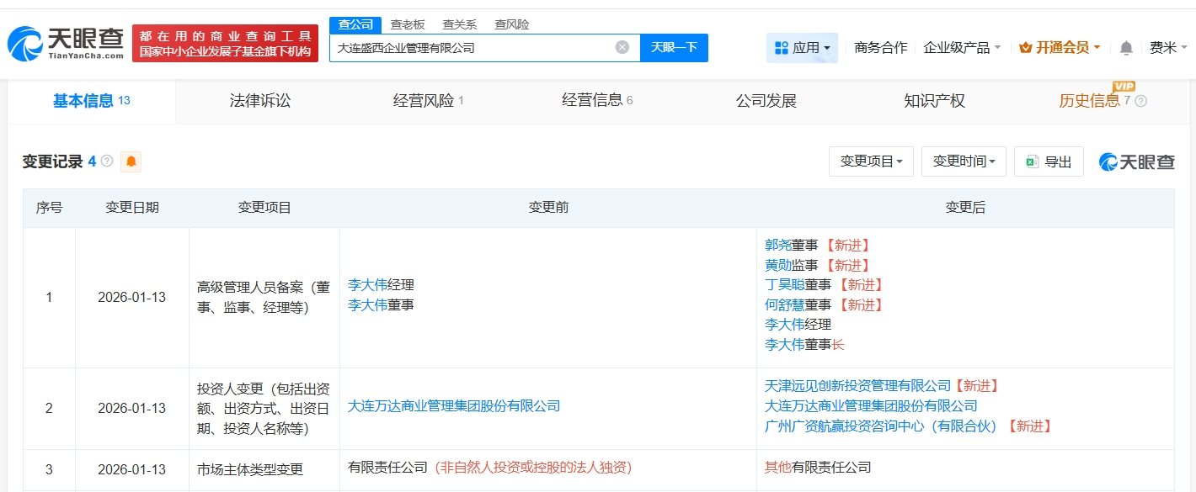Switch to the 法律诉讼 tab
Screen dimensions: 1196x492
[260, 101]
